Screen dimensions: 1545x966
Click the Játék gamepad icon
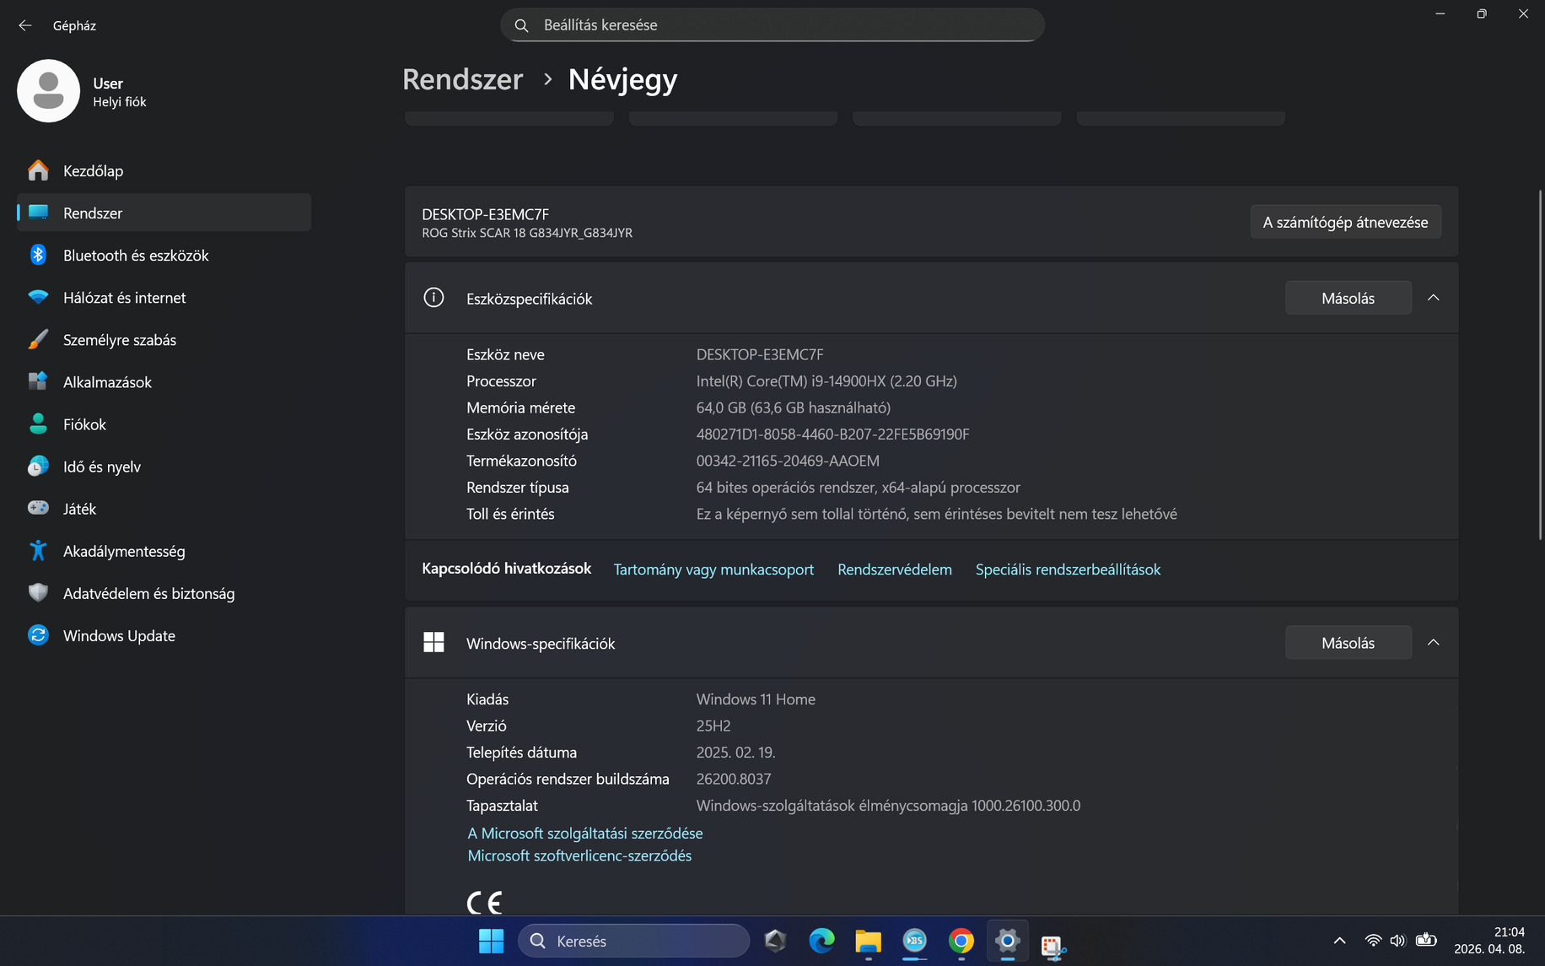click(38, 508)
